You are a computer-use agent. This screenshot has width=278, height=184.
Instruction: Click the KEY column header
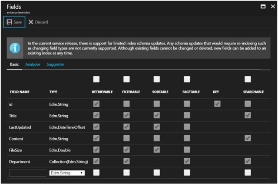216,92
